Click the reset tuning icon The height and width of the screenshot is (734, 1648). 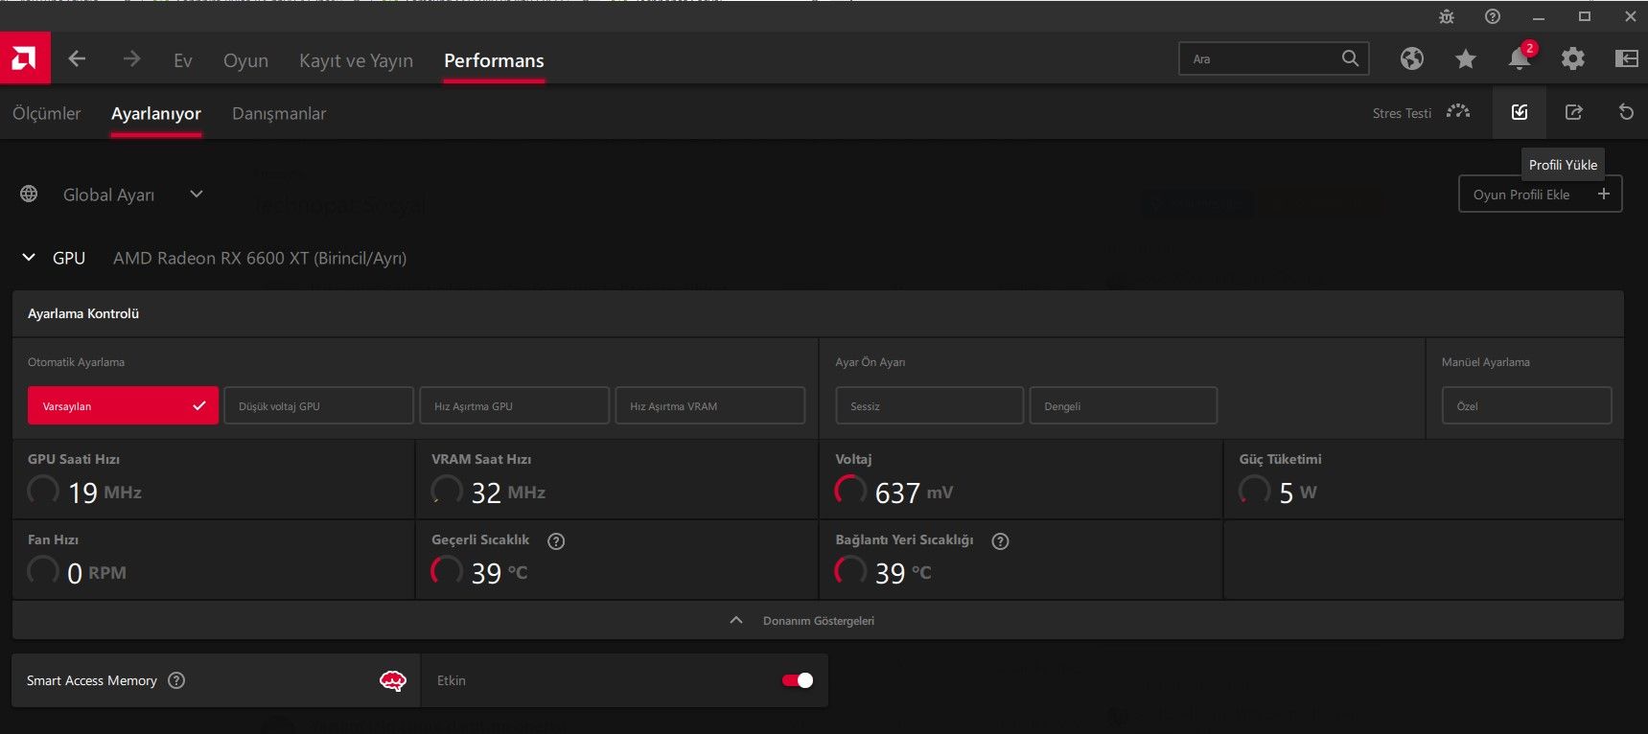point(1626,112)
